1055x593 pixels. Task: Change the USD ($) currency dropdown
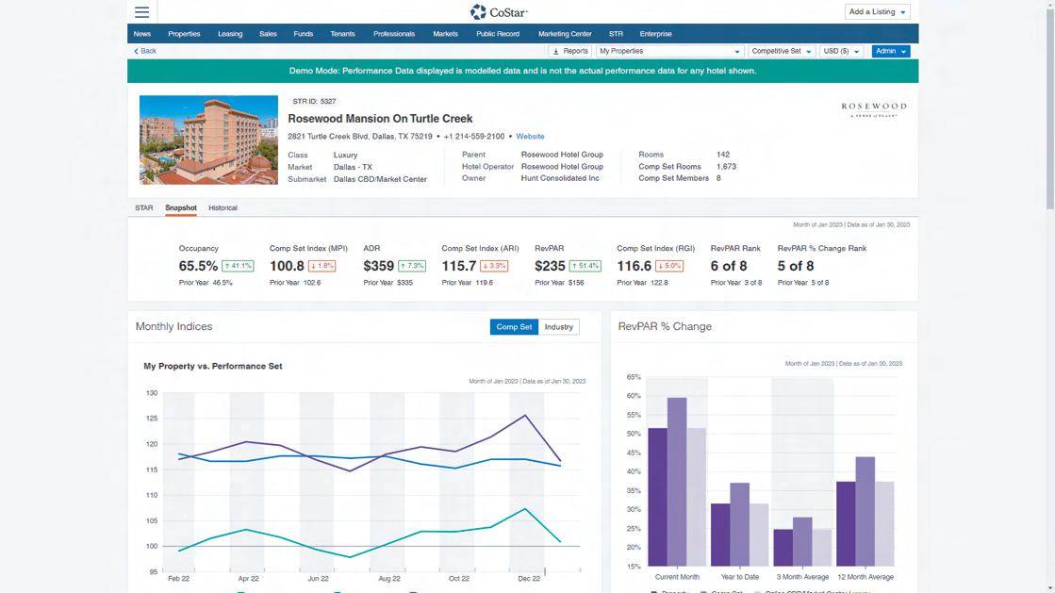[x=841, y=51]
